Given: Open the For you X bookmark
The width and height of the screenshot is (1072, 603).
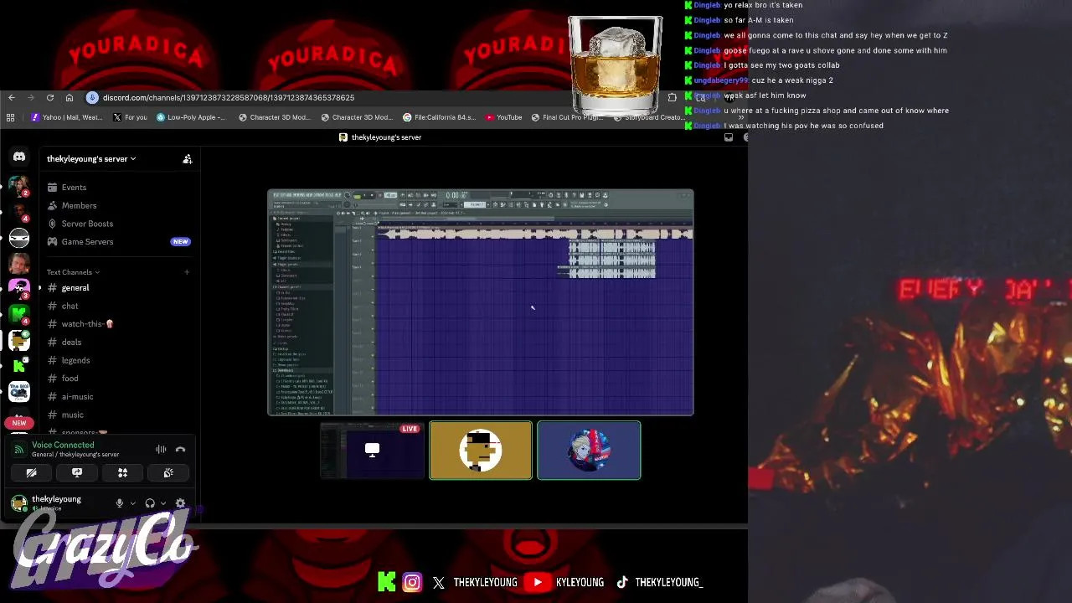Looking at the screenshot, I should pos(130,117).
